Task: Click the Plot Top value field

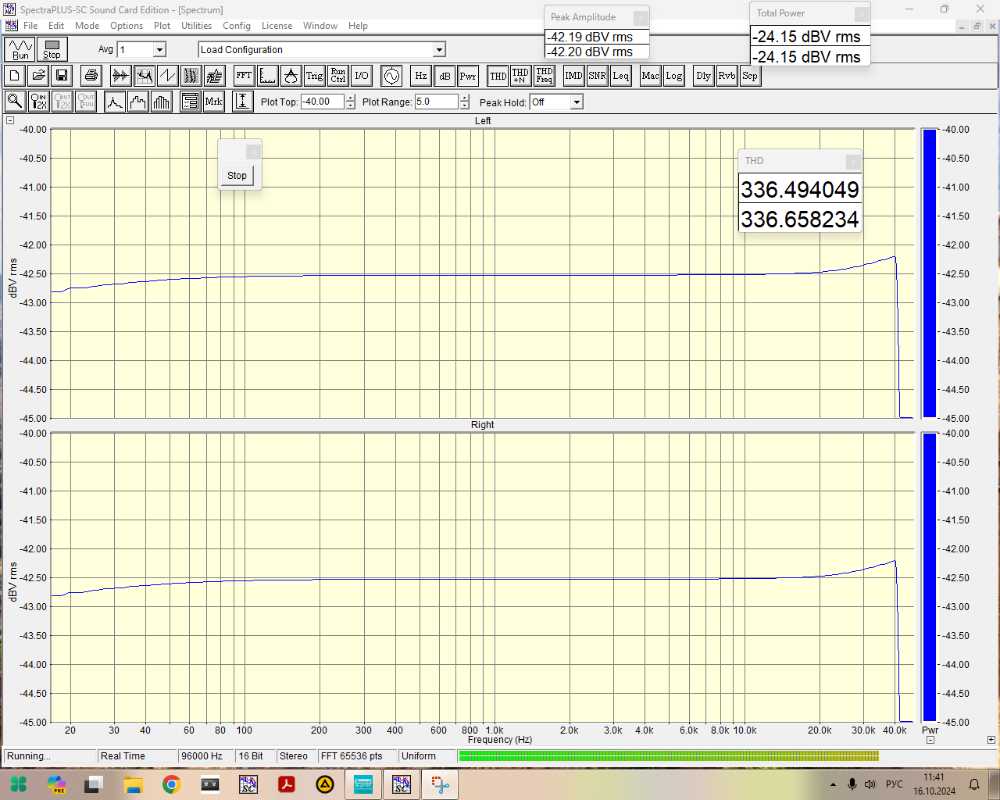Action: [x=323, y=102]
